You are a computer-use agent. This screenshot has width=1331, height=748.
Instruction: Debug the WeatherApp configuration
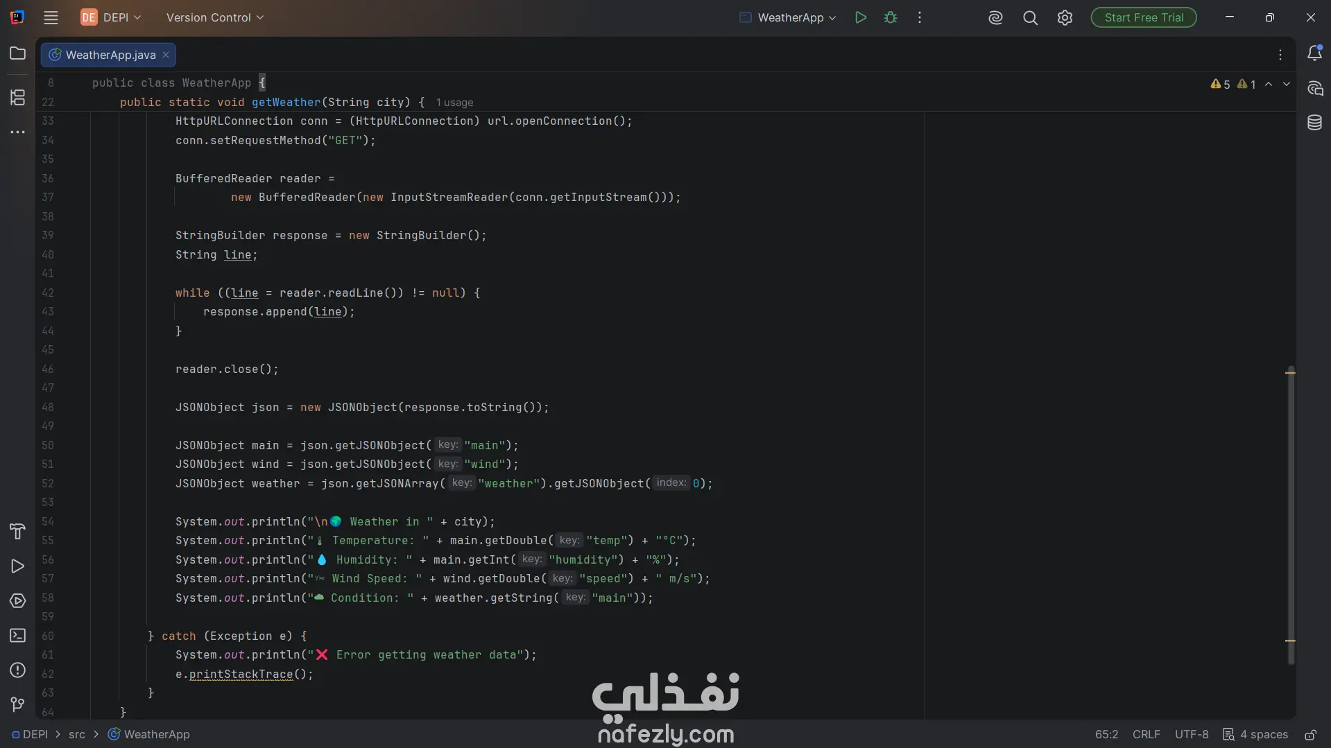pyautogui.click(x=891, y=17)
